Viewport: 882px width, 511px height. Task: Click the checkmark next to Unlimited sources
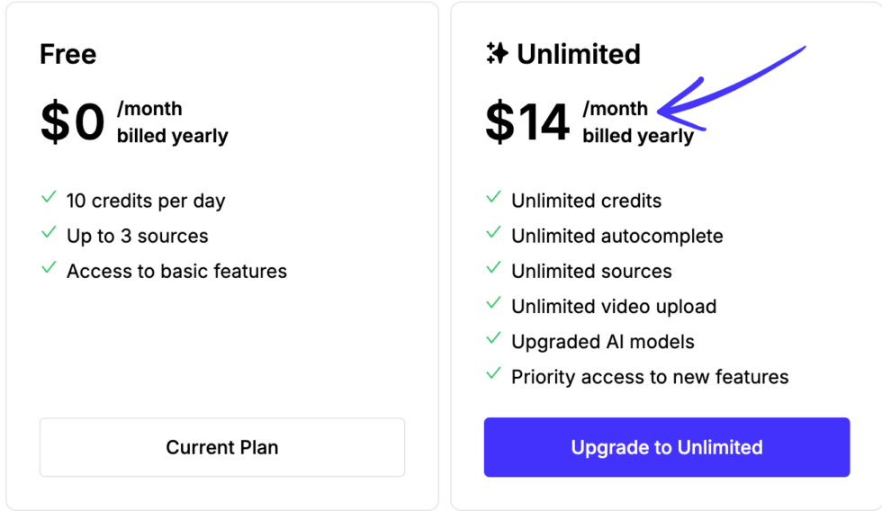493,268
